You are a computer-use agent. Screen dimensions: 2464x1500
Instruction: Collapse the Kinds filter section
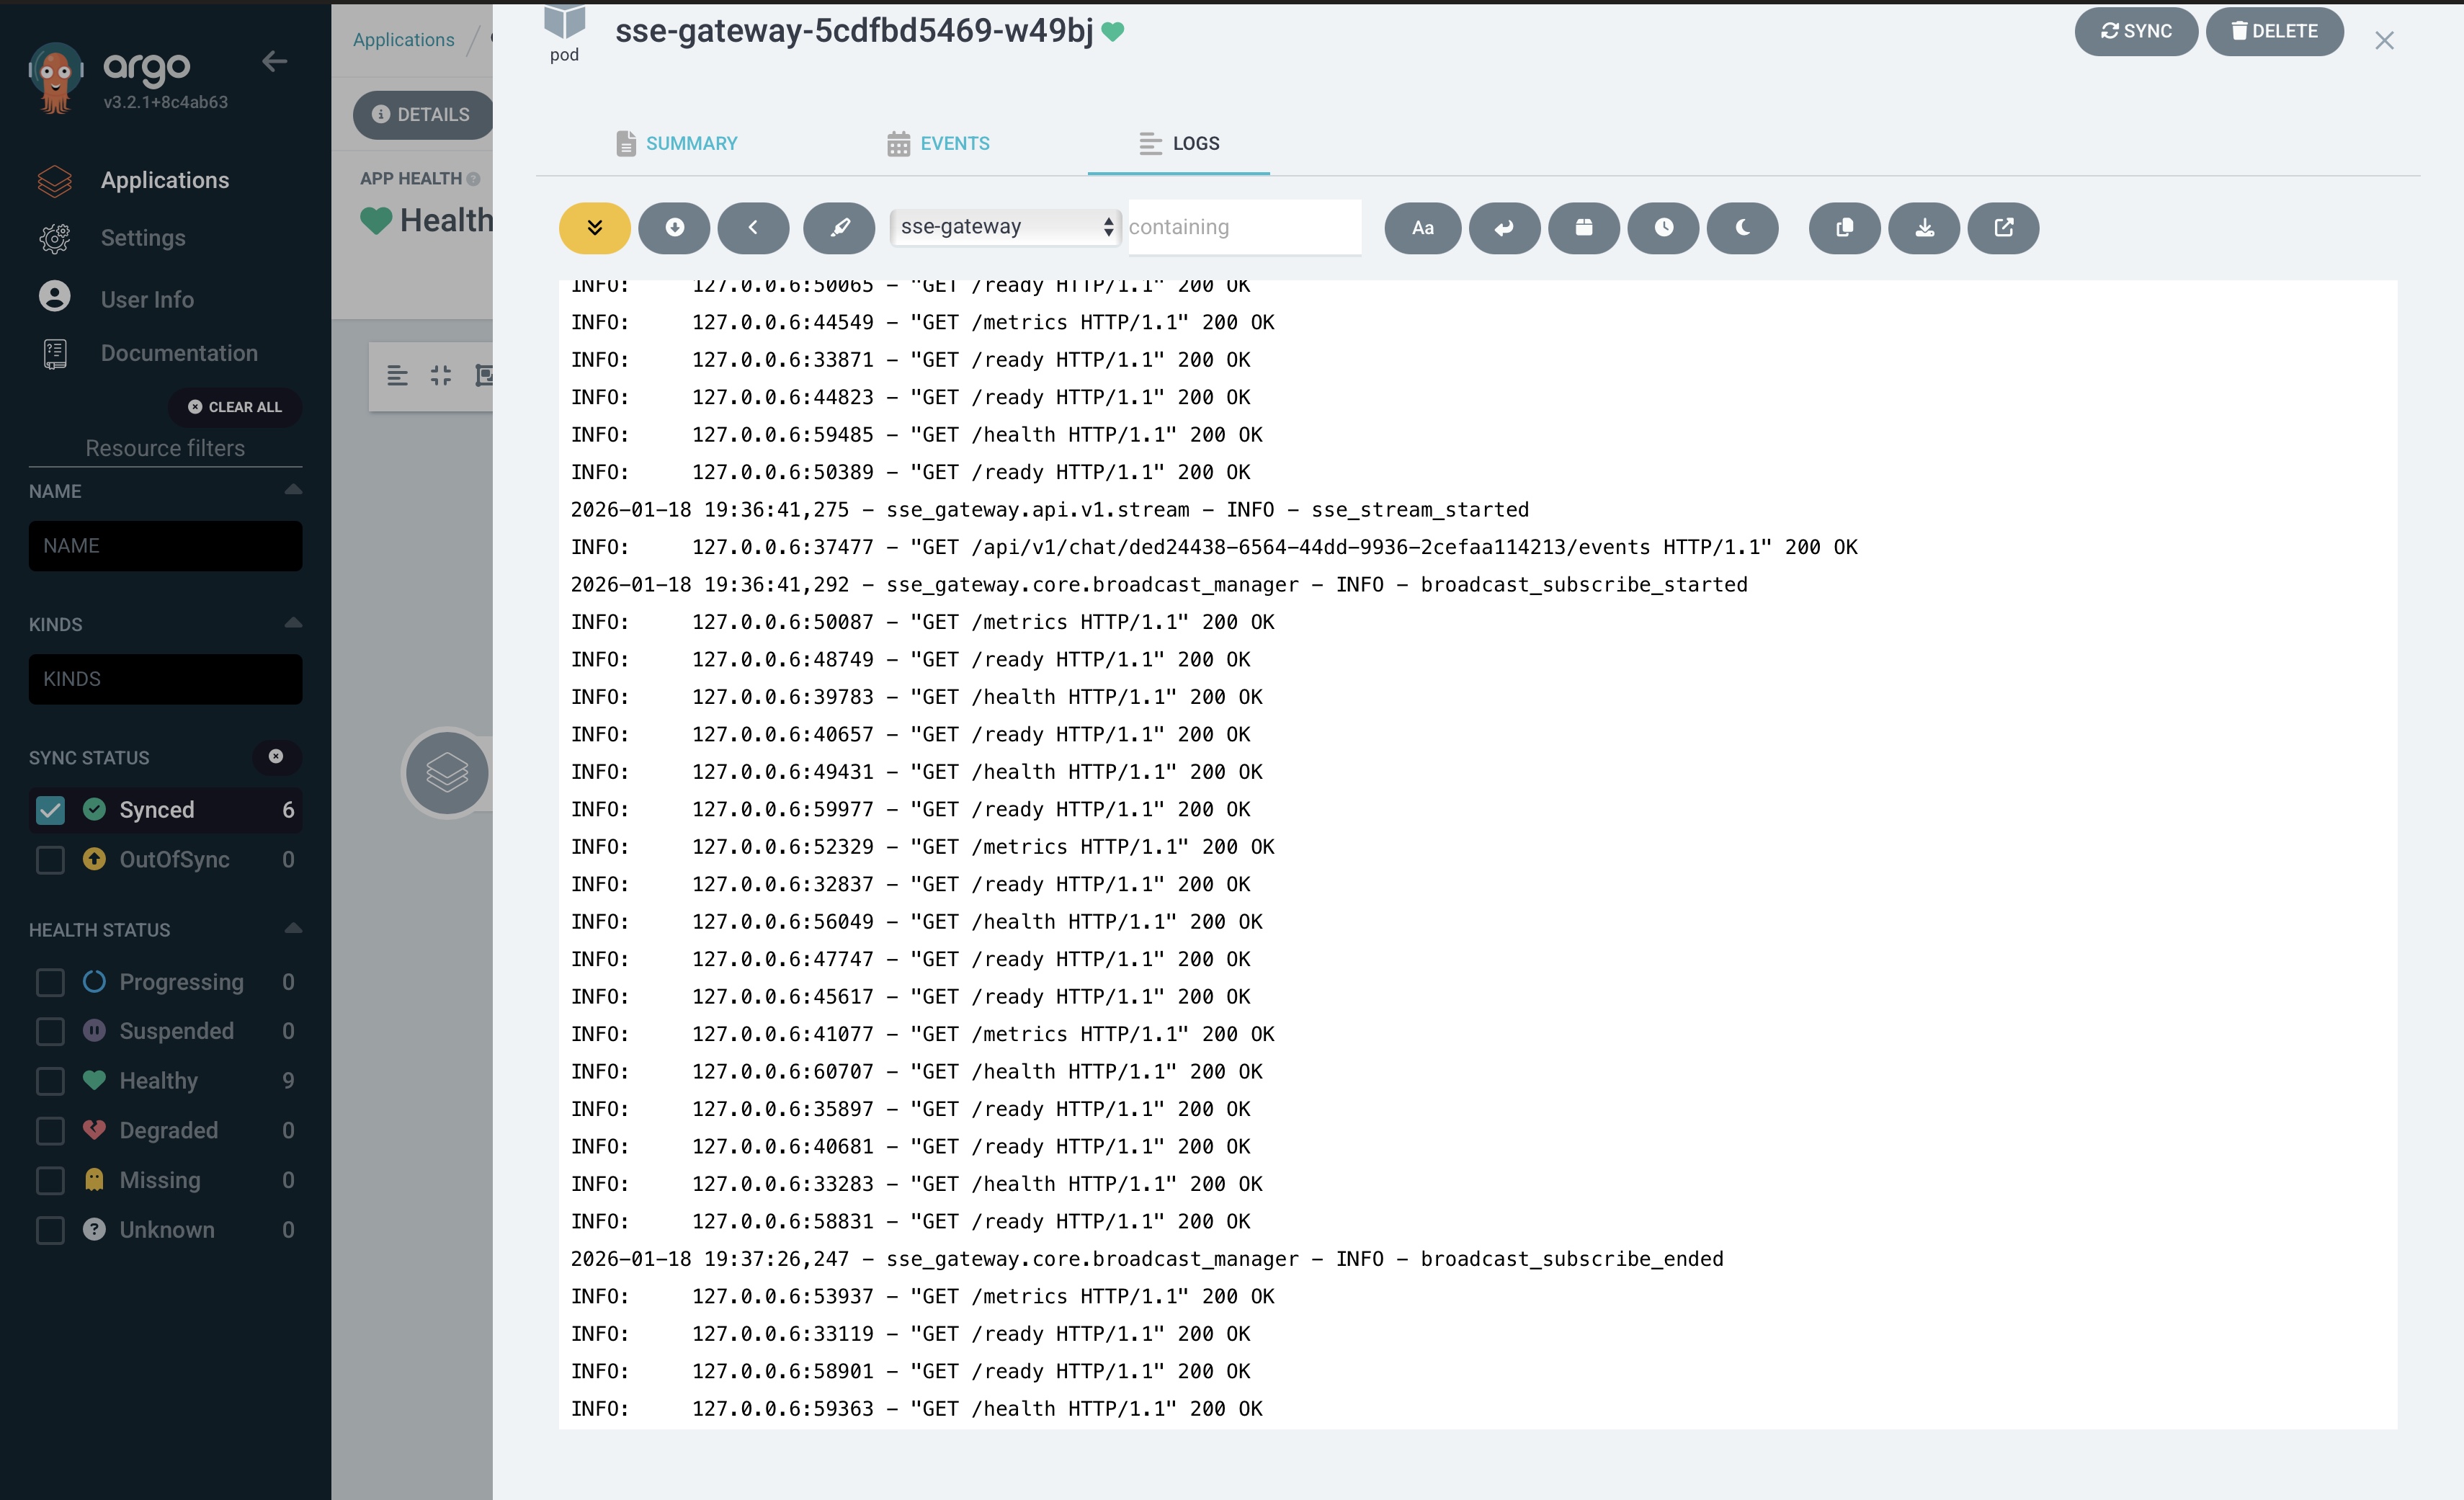tap(293, 623)
